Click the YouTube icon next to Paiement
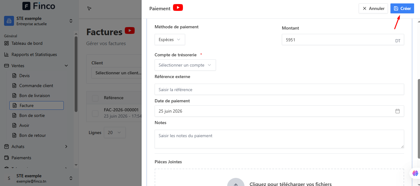The width and height of the screenshot is (420, 186). pyautogui.click(x=178, y=8)
